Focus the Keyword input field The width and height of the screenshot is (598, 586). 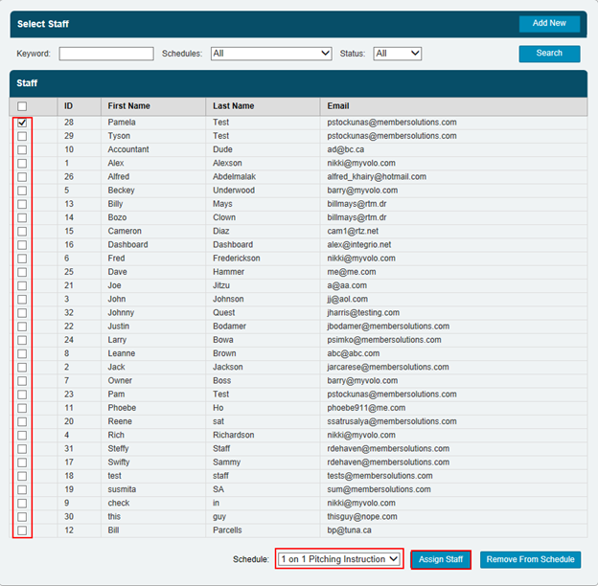point(105,54)
